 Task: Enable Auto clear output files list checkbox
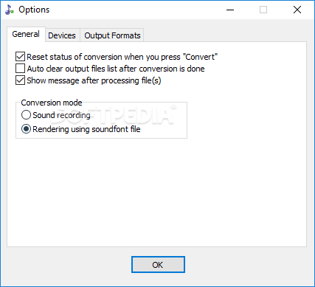[20, 69]
